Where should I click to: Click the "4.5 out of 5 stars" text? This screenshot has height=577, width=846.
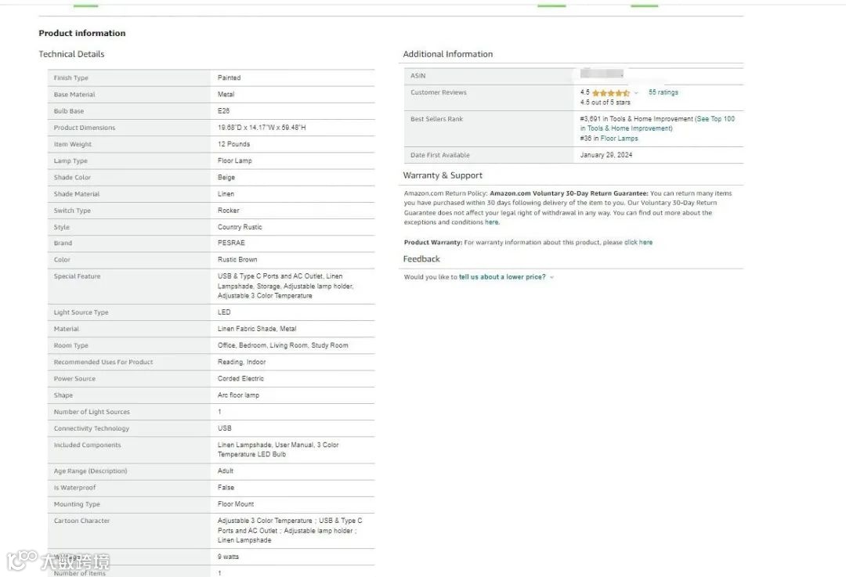[606, 103]
